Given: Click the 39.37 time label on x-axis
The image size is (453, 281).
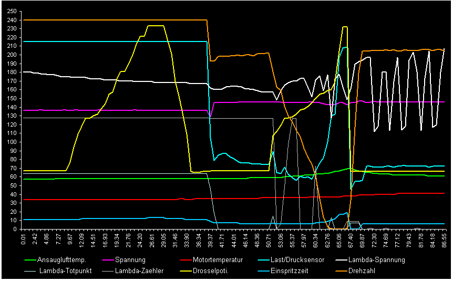Looking at the screenshot, I should tap(210, 240).
